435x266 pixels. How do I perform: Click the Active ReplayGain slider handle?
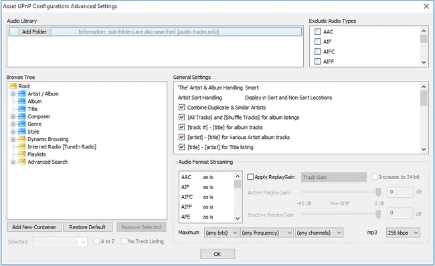(x=378, y=192)
